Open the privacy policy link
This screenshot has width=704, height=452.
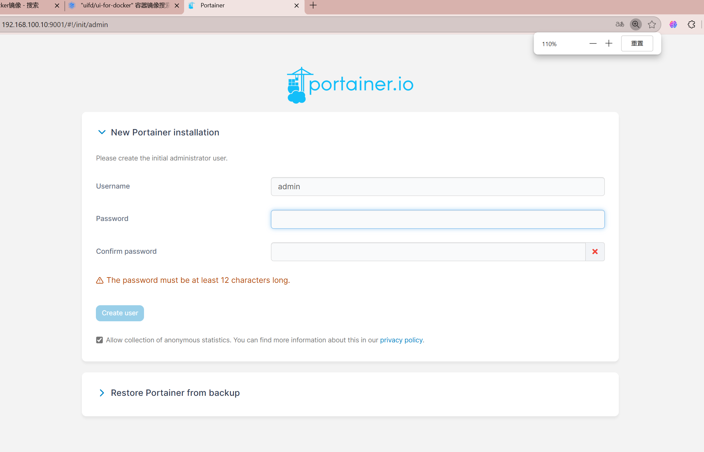click(x=401, y=340)
